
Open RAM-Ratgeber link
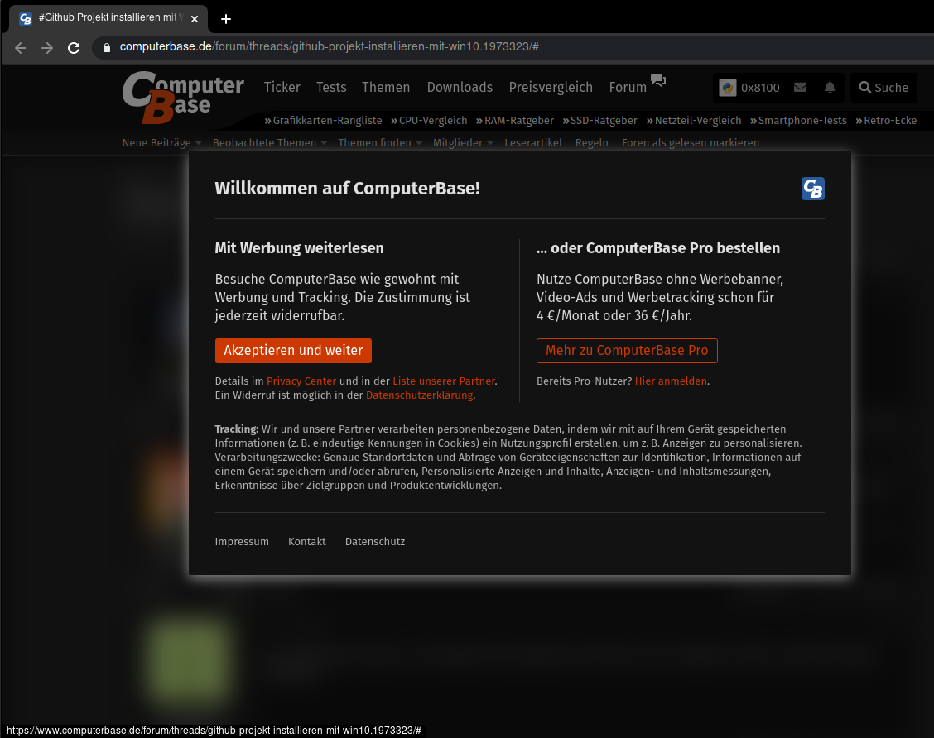(x=515, y=120)
